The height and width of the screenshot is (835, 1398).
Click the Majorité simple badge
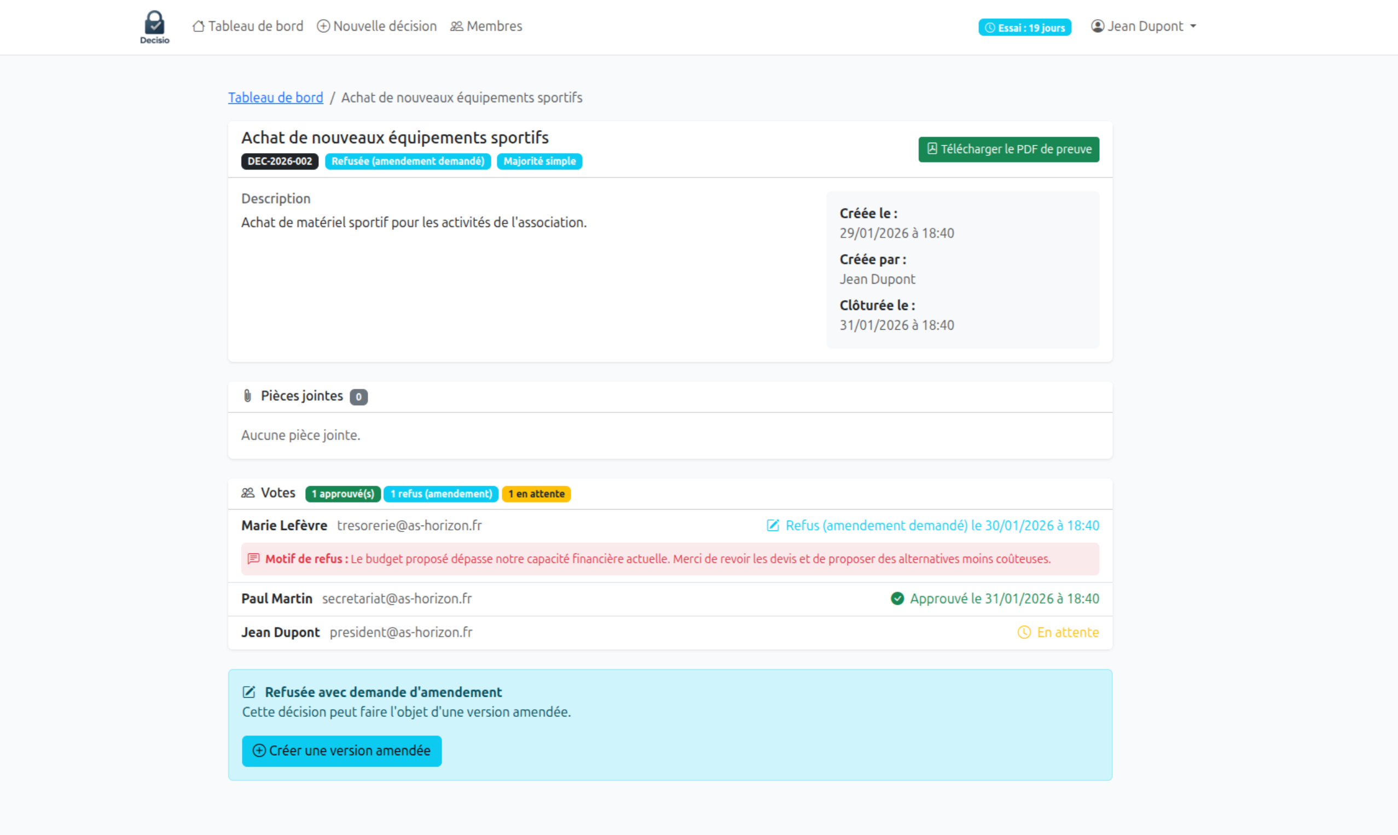point(540,161)
